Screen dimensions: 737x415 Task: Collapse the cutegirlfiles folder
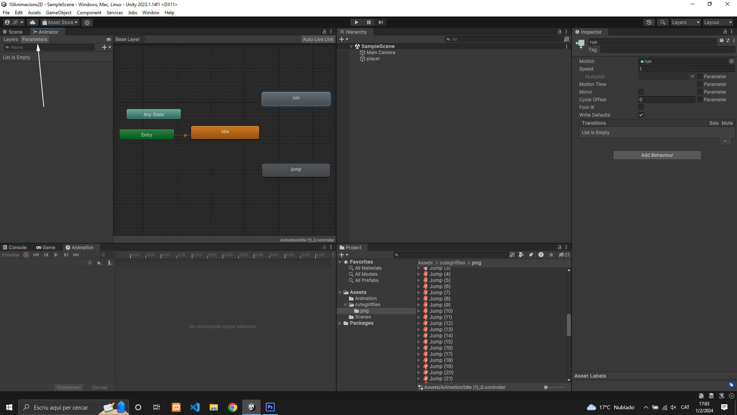point(345,305)
